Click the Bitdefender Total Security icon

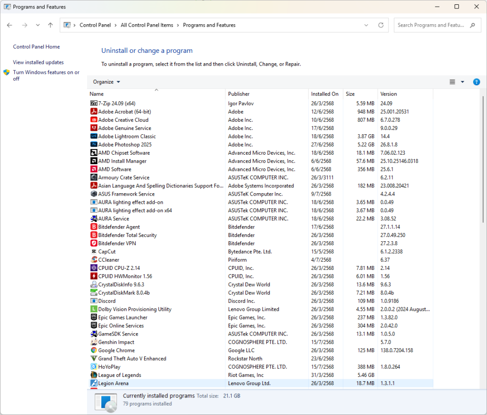point(94,235)
